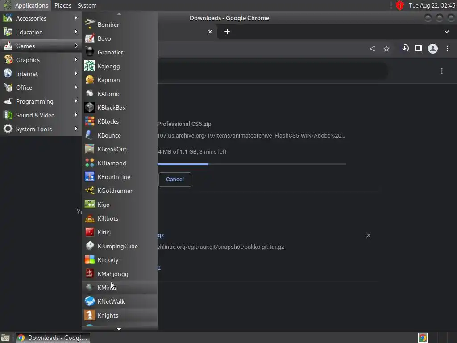
Task: Open Chrome downloads toolbar icon
Action: click(x=405, y=48)
